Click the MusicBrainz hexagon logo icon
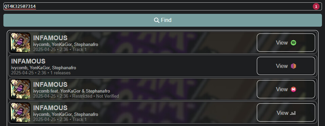Image resolution: width=325 pixels, height=126 pixels. [293, 66]
